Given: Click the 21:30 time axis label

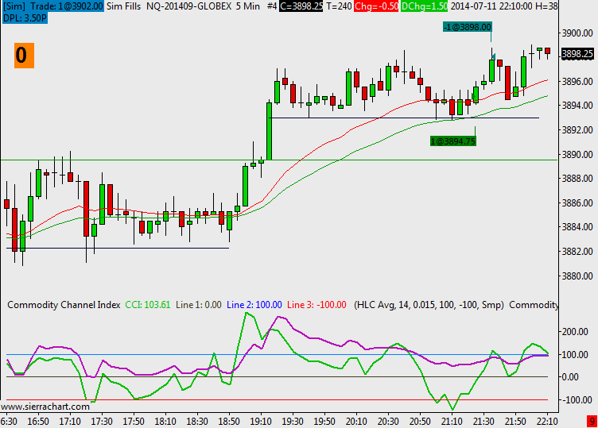Looking at the screenshot, I should click(483, 422).
